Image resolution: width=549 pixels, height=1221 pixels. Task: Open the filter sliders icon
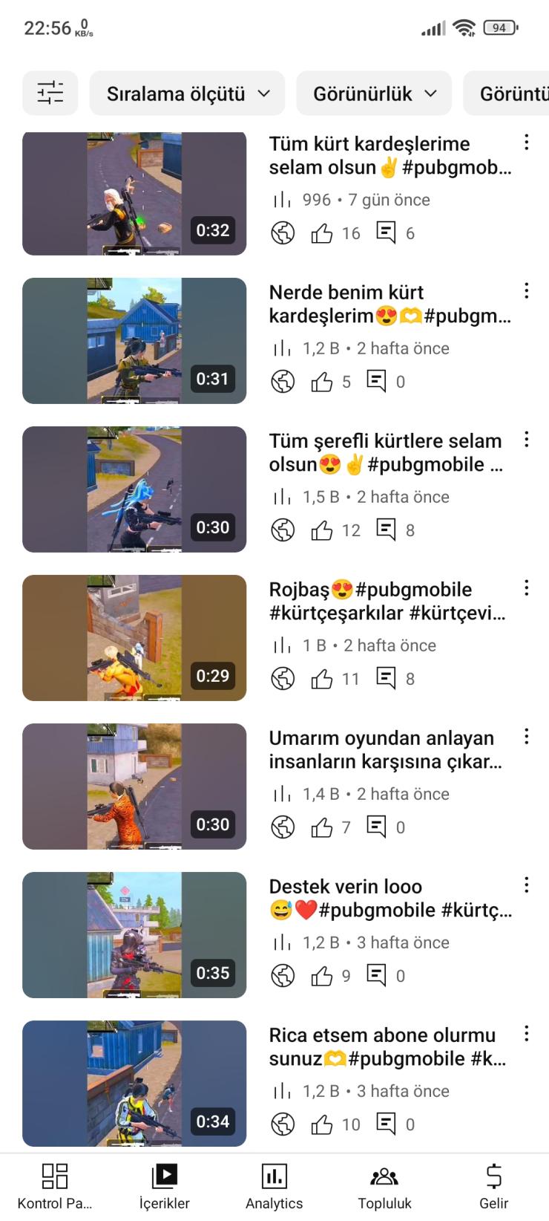coord(50,93)
